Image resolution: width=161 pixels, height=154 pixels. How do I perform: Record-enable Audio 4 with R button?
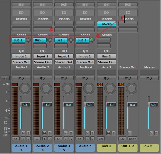pos(92,139)
